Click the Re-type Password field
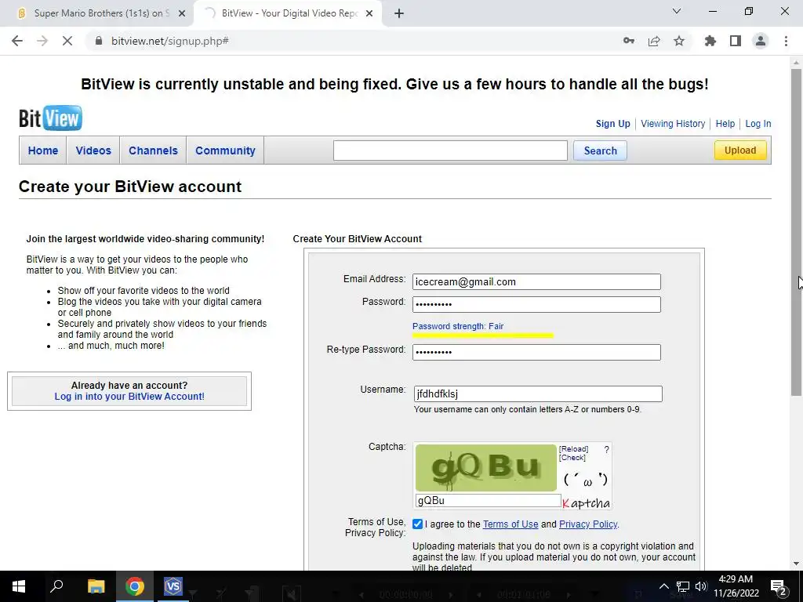 click(x=536, y=352)
